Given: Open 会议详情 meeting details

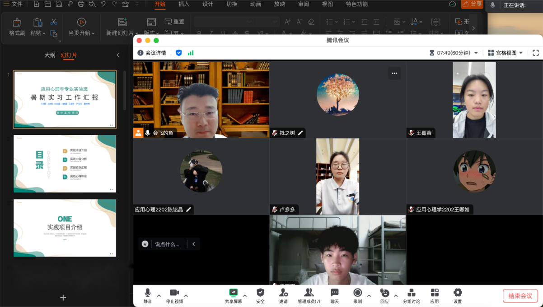Looking at the screenshot, I should tap(152, 53).
